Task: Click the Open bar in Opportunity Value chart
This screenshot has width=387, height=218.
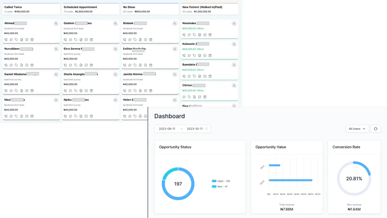Action: click(291, 180)
